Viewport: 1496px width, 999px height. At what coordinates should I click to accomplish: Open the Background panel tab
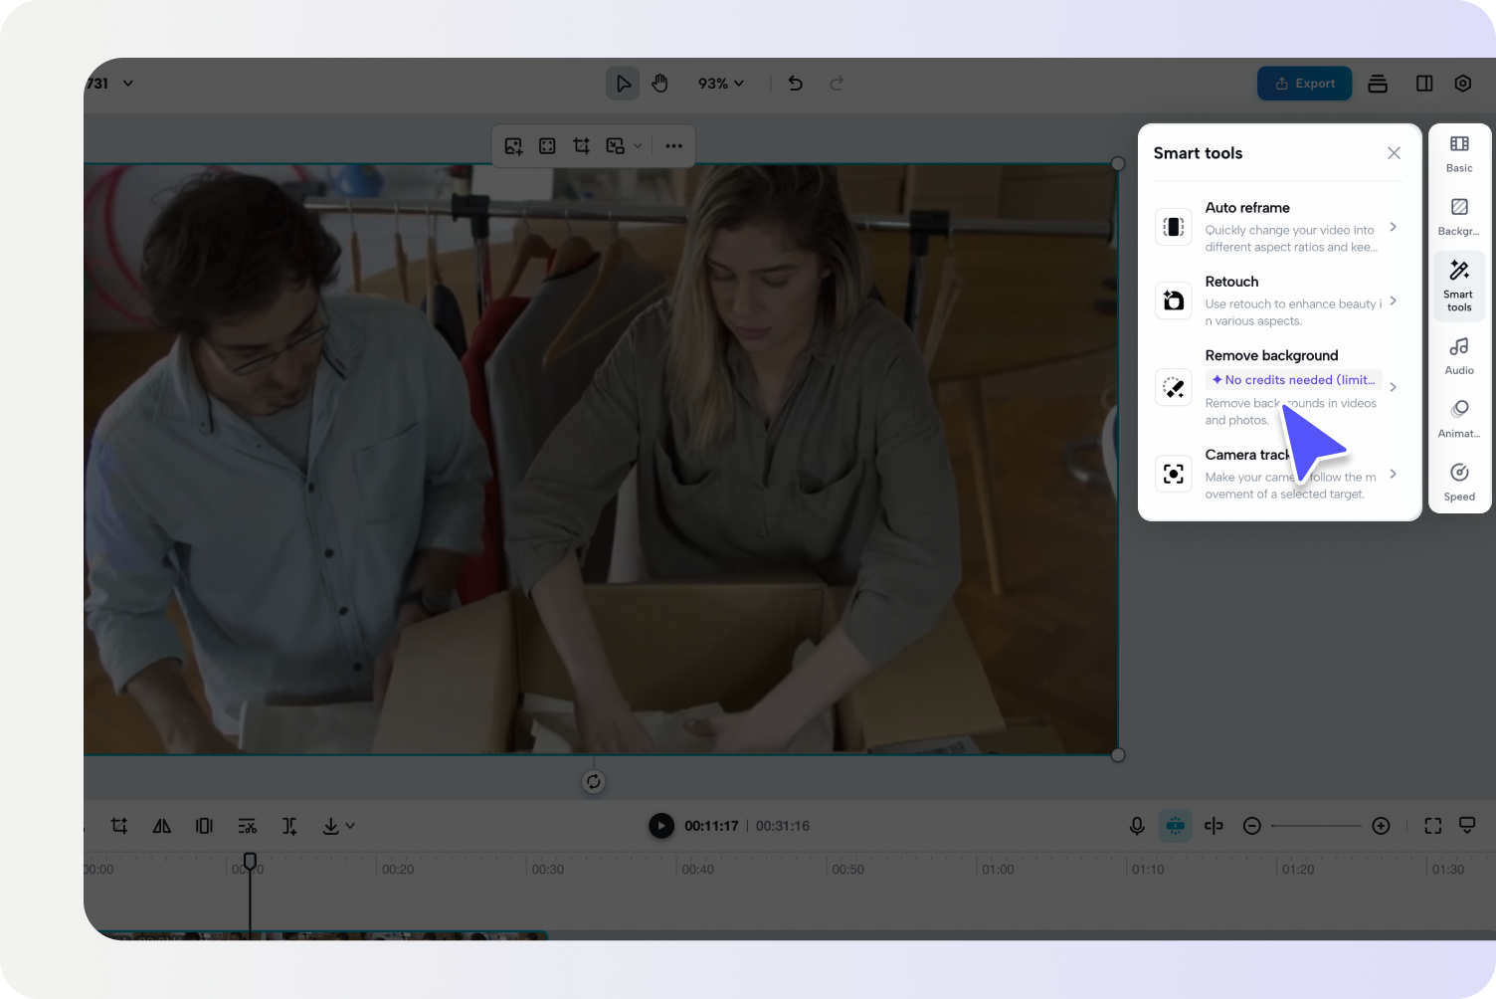1458,216
